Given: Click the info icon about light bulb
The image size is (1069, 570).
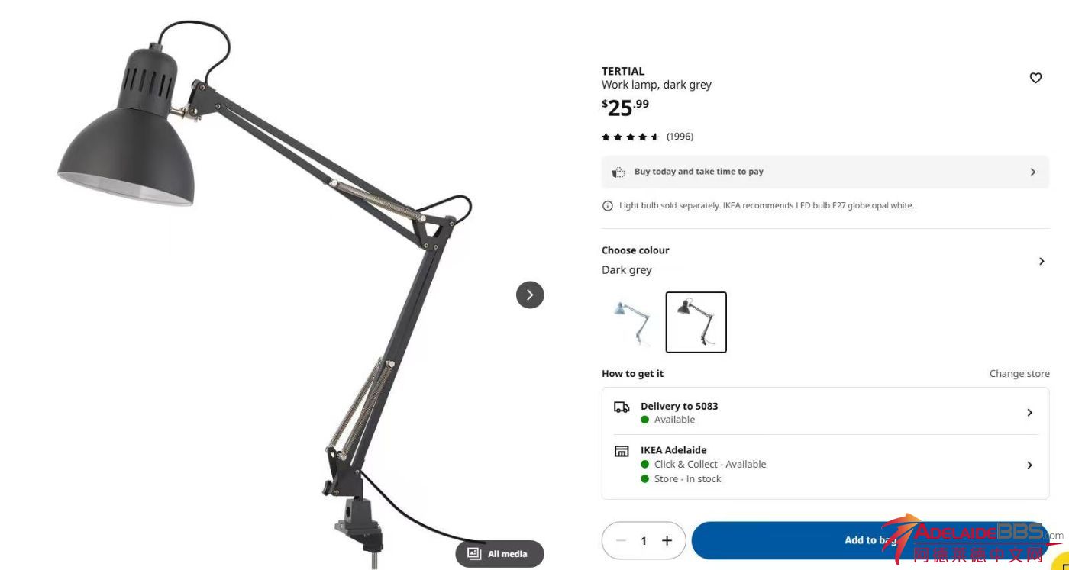Looking at the screenshot, I should [x=608, y=206].
